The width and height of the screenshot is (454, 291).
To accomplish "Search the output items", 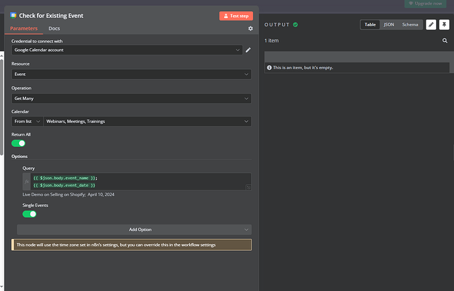I will point(445,41).
